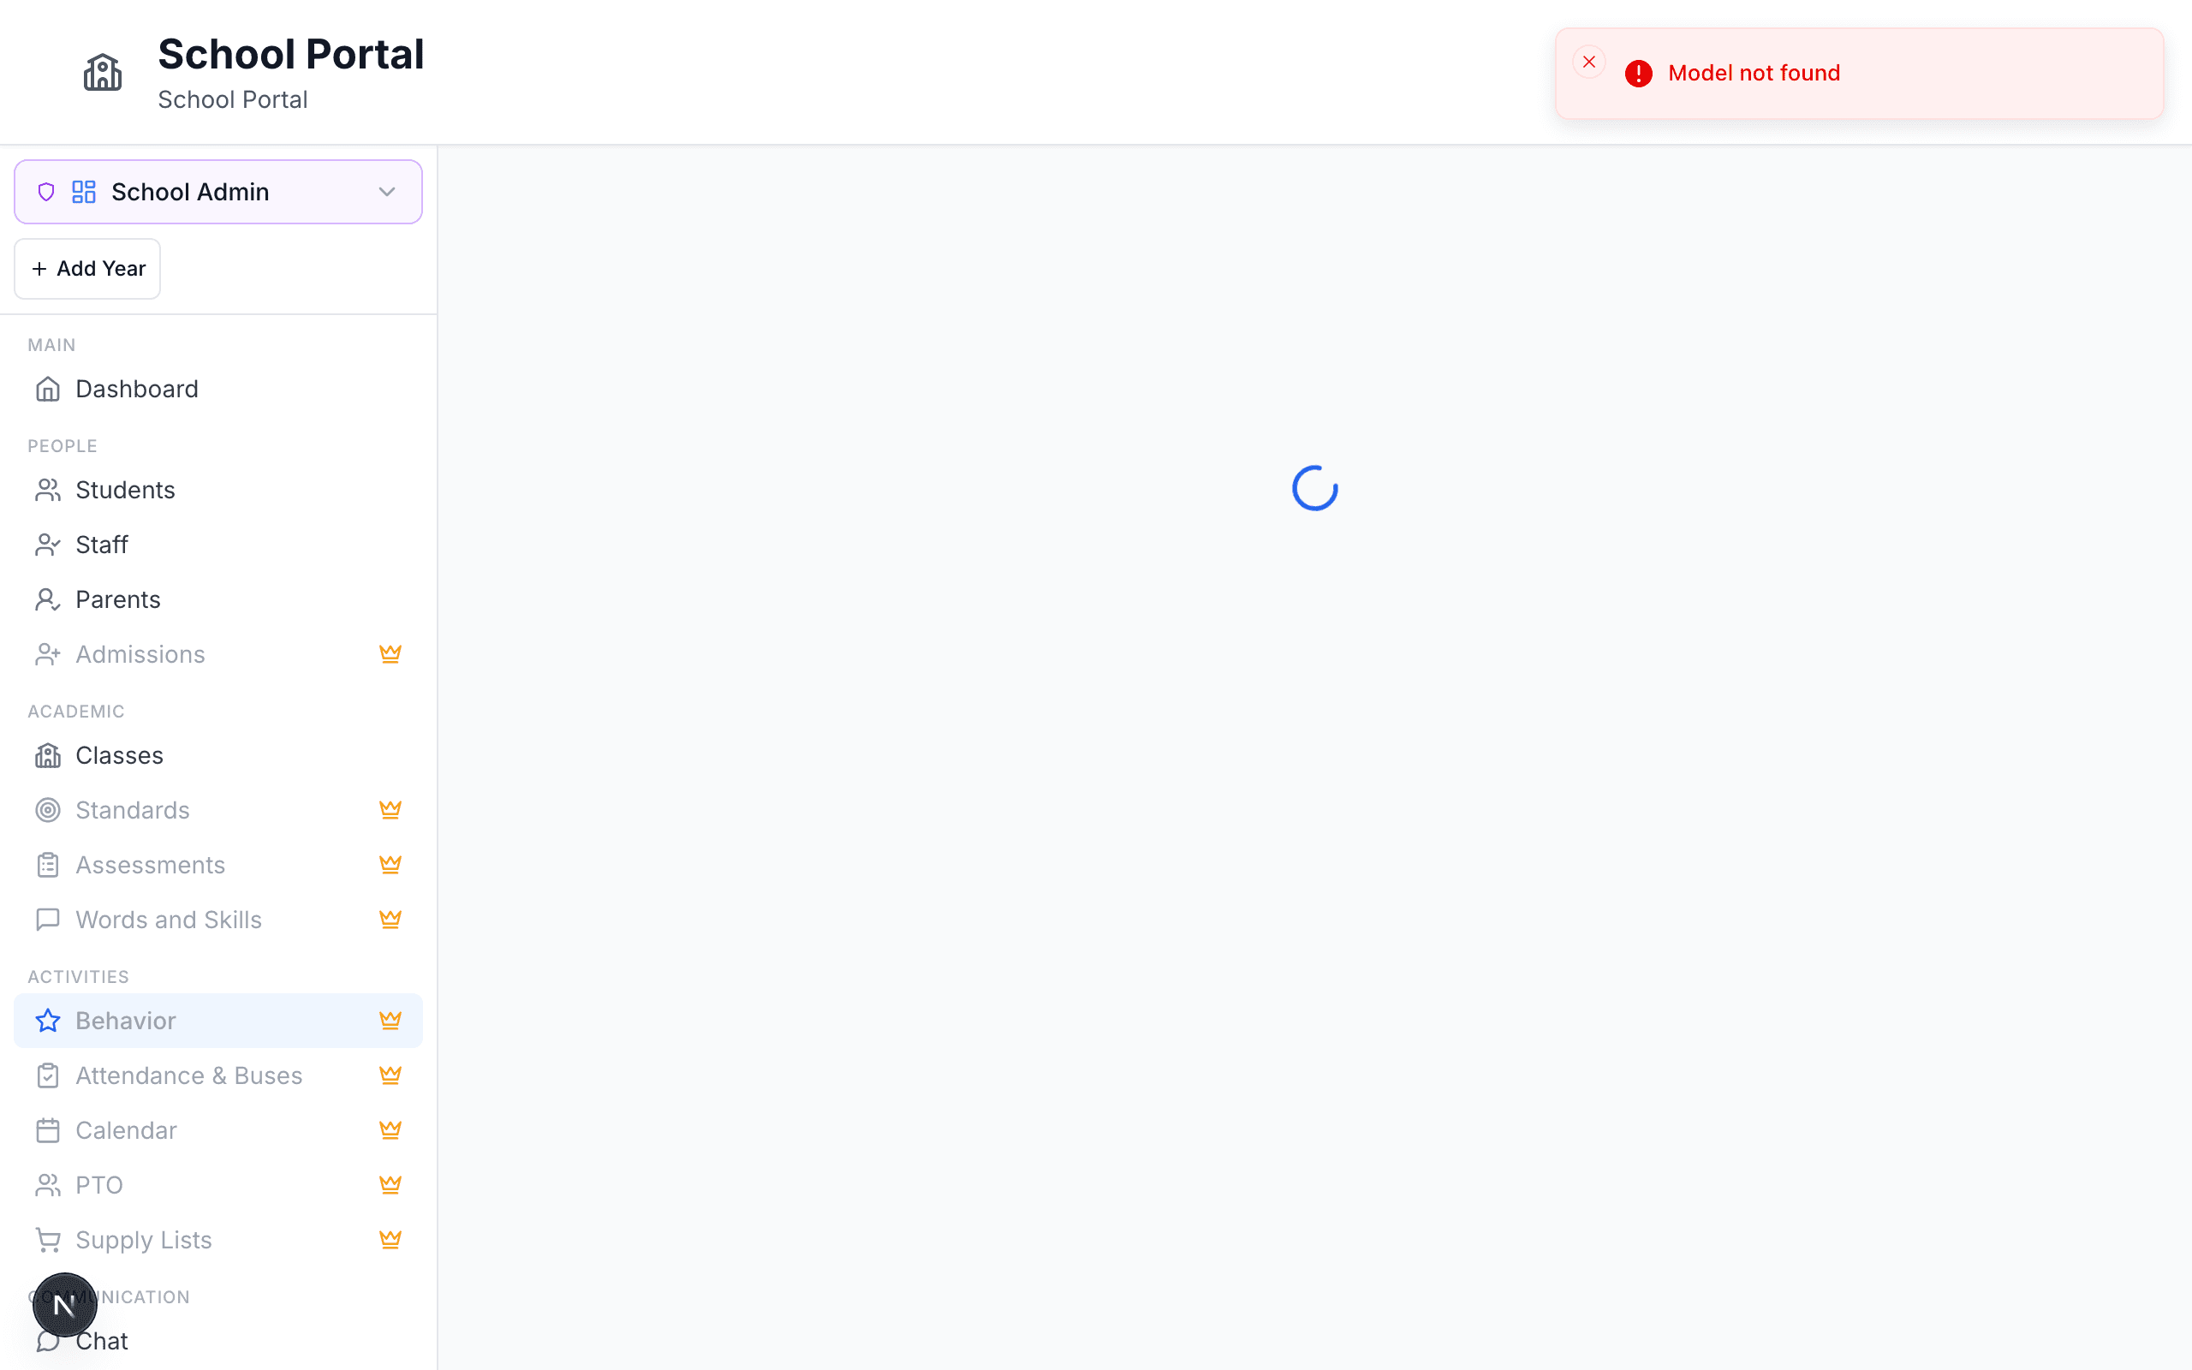Click the red error exclamation icon

pos(1639,74)
